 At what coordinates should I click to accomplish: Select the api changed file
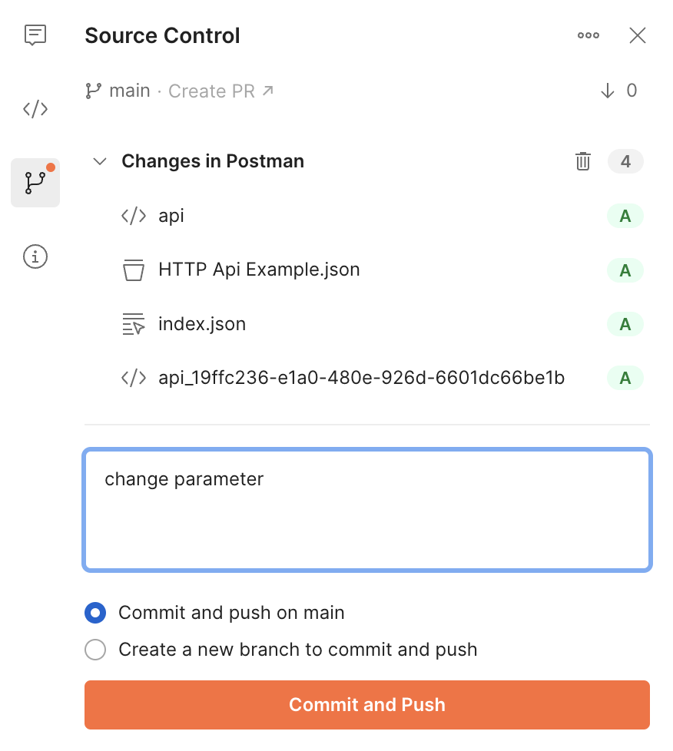171,216
